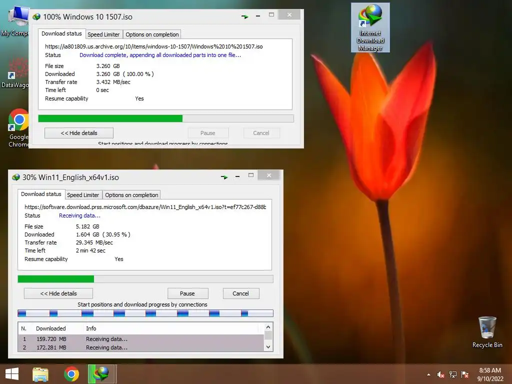Open Options on completion tab in Win11_English_x64v1.iso window
Screen dimensions: 512x384
(x=131, y=195)
